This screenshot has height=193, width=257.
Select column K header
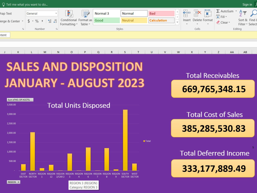(18, 52)
